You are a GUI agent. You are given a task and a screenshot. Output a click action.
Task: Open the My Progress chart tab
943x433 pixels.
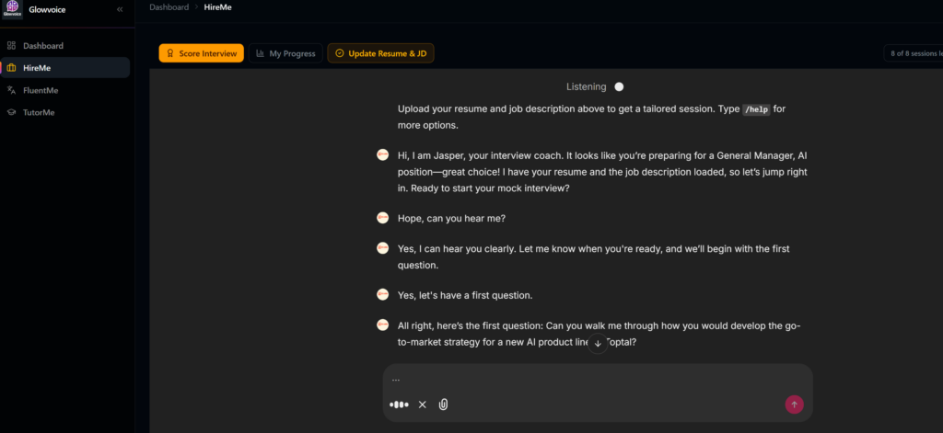coord(285,53)
